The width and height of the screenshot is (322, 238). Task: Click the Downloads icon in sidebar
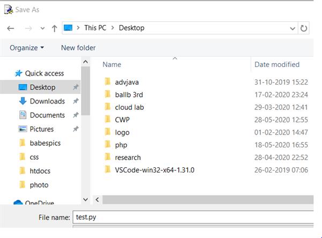point(23,101)
